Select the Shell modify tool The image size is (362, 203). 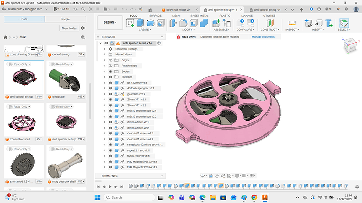194,23
